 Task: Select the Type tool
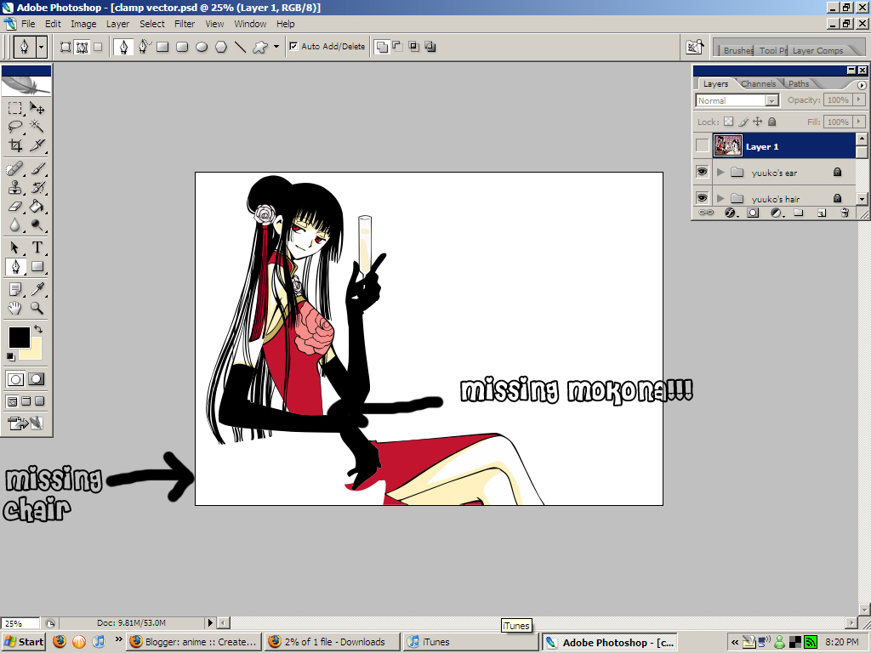[37, 247]
